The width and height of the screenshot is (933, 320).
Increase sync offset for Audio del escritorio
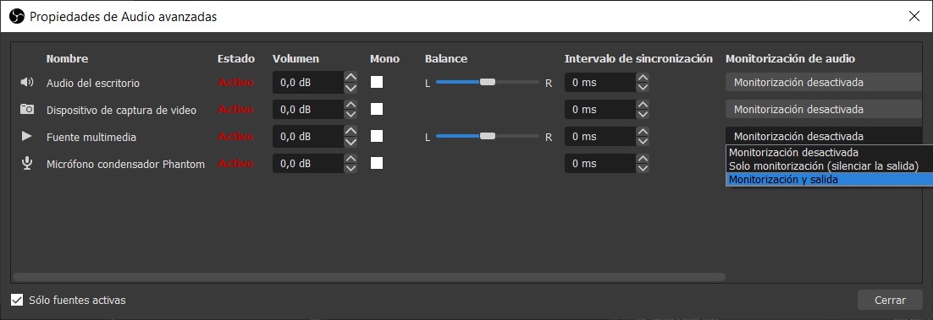pos(642,77)
